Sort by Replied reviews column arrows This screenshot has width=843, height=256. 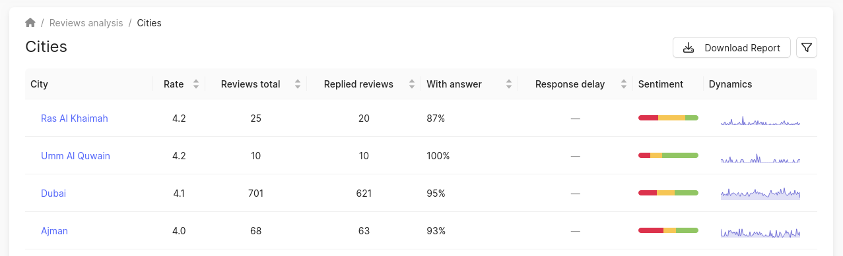412,84
